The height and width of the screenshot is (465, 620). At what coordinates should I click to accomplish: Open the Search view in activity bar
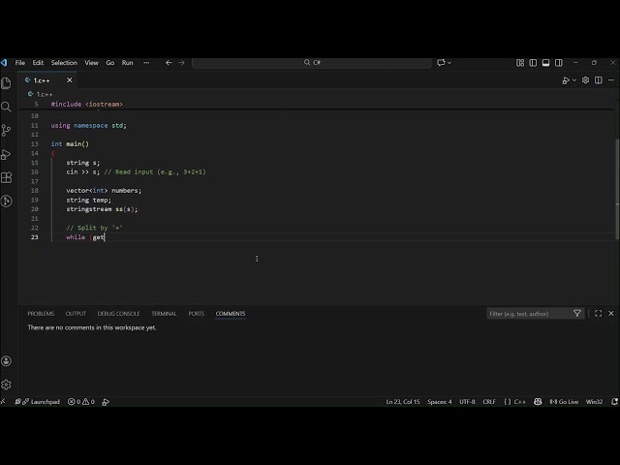[7, 107]
